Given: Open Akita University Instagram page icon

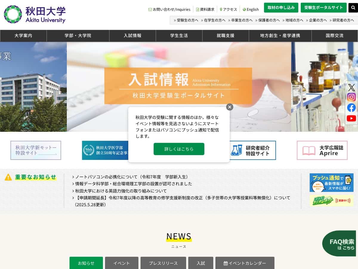Looking at the screenshot, I should point(351,97).
